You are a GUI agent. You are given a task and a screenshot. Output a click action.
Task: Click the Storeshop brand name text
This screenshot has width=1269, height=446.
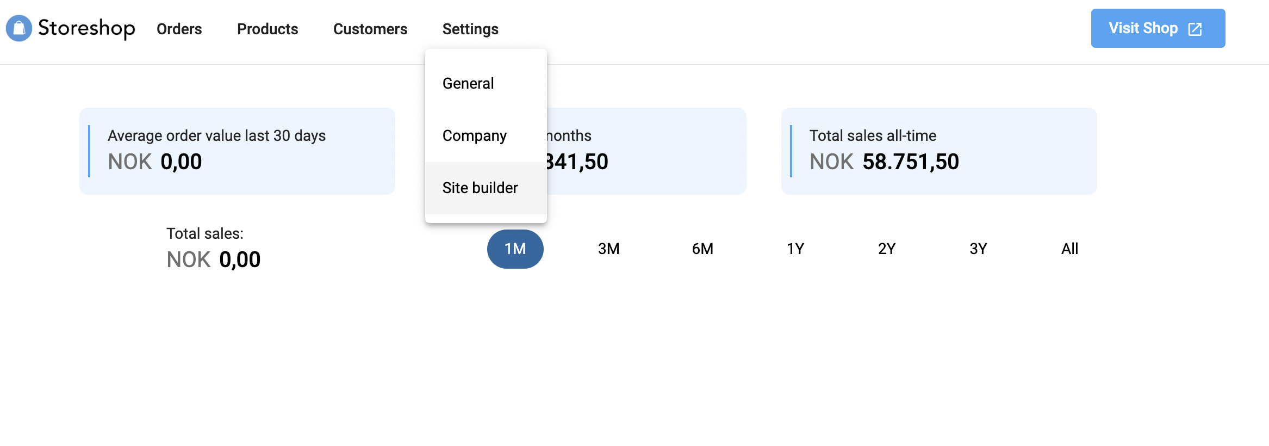86,28
